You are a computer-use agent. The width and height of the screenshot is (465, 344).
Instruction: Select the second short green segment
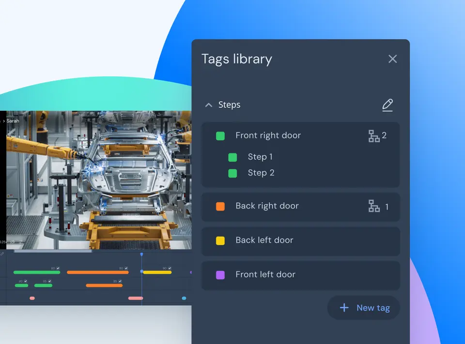coord(43,285)
